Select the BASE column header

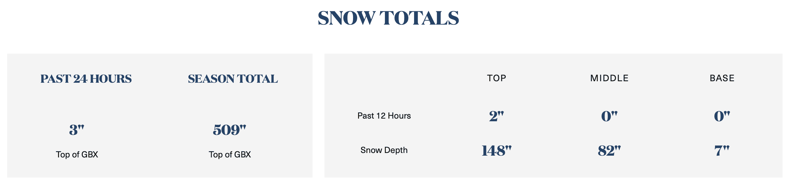pyautogui.click(x=722, y=78)
